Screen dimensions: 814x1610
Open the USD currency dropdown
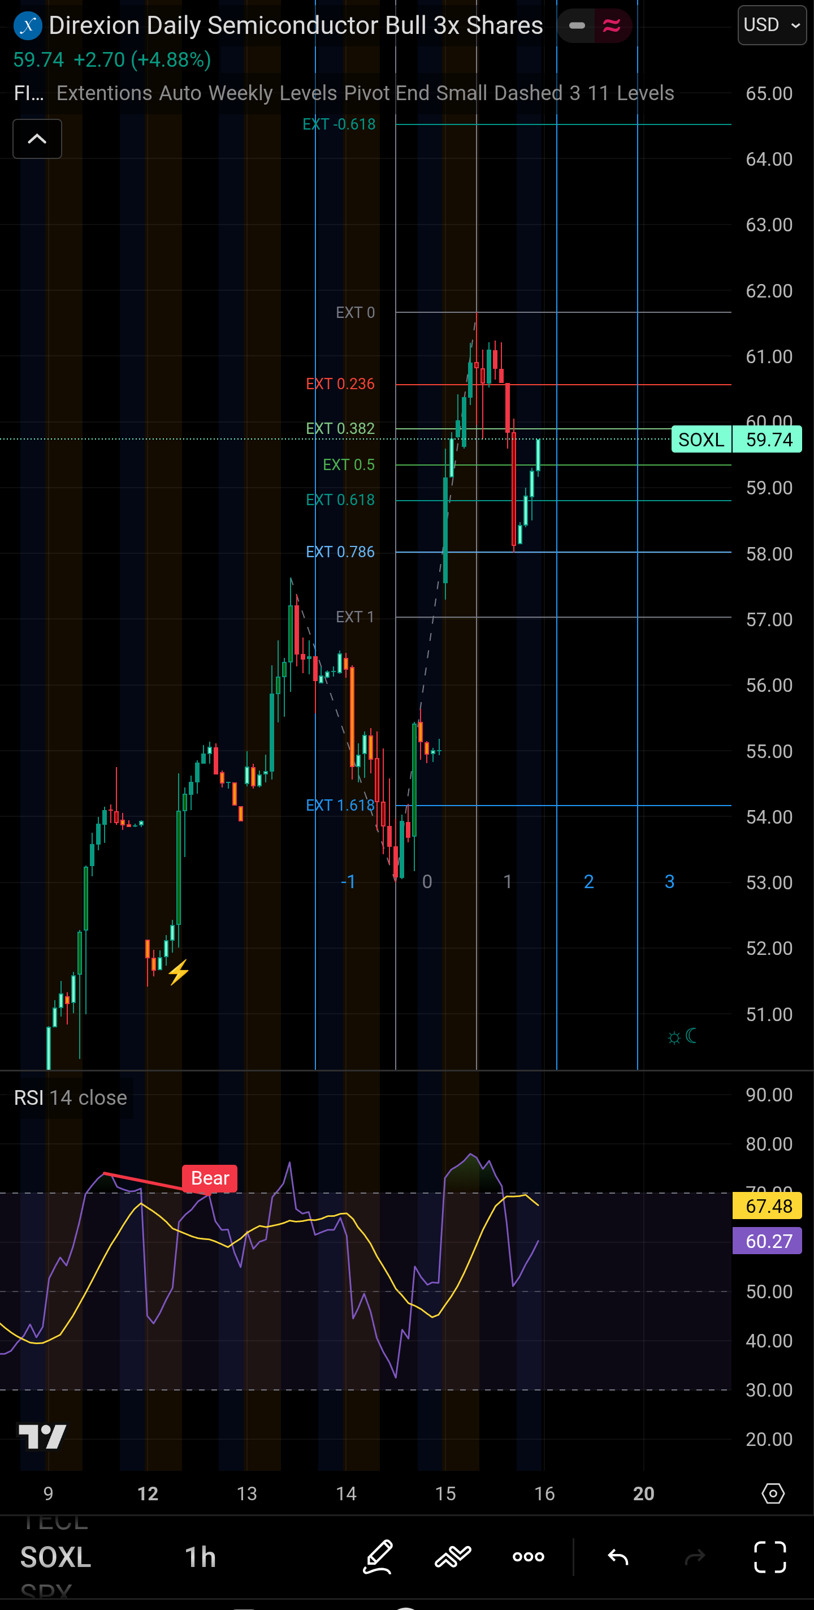click(772, 25)
